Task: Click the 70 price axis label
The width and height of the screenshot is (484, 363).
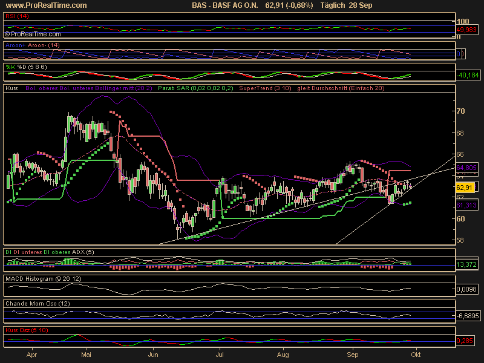Action: (460, 111)
